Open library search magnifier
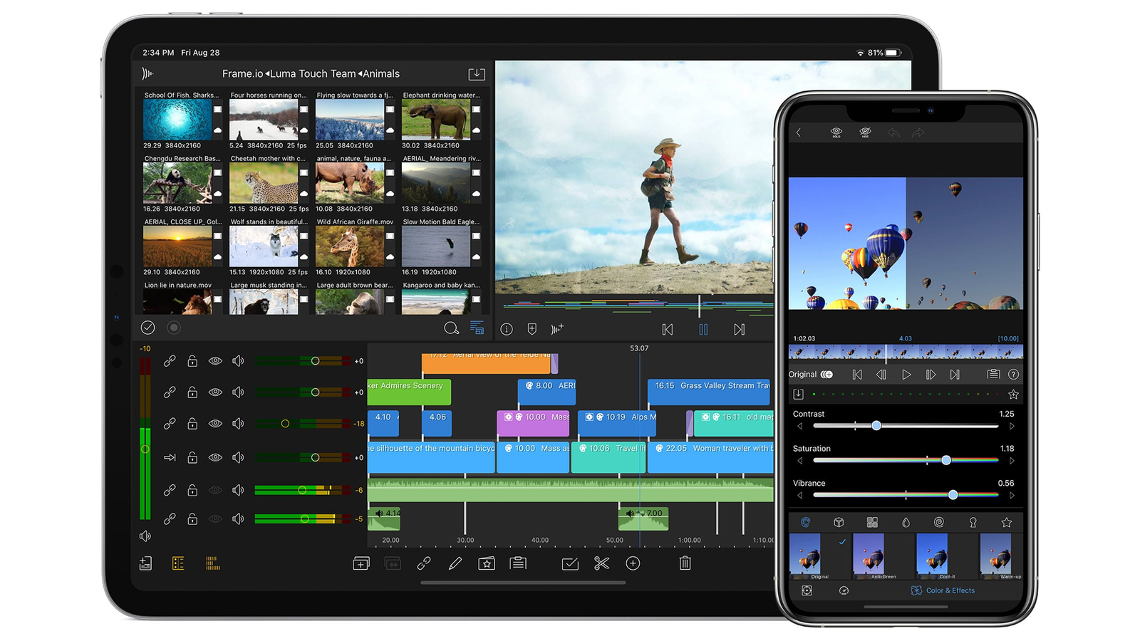This screenshot has height=641, width=1140. coord(451,328)
